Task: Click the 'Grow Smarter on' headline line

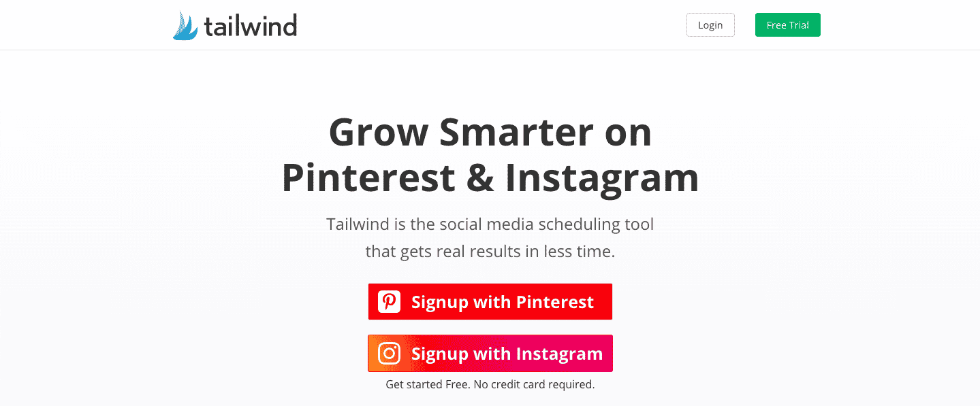Action: click(x=490, y=133)
